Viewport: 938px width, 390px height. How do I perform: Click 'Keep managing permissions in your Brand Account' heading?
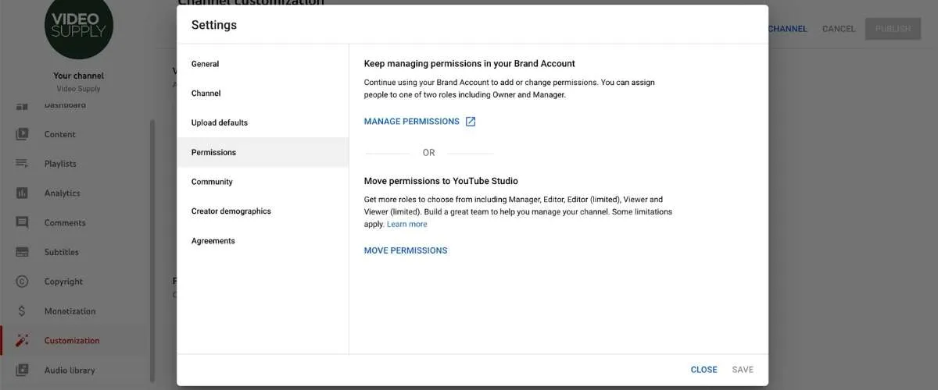[470, 64]
